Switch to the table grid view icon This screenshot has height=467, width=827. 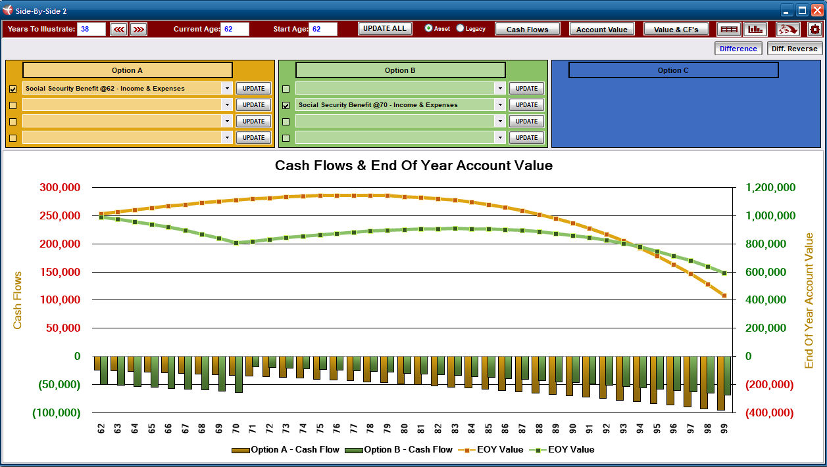tap(728, 29)
